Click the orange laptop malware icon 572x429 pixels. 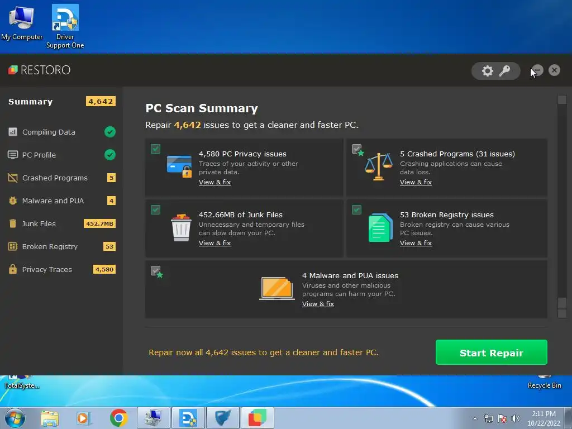click(x=277, y=288)
